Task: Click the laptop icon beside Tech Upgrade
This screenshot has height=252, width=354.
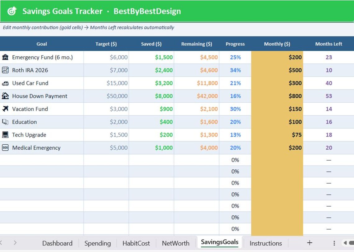Action: (5, 135)
